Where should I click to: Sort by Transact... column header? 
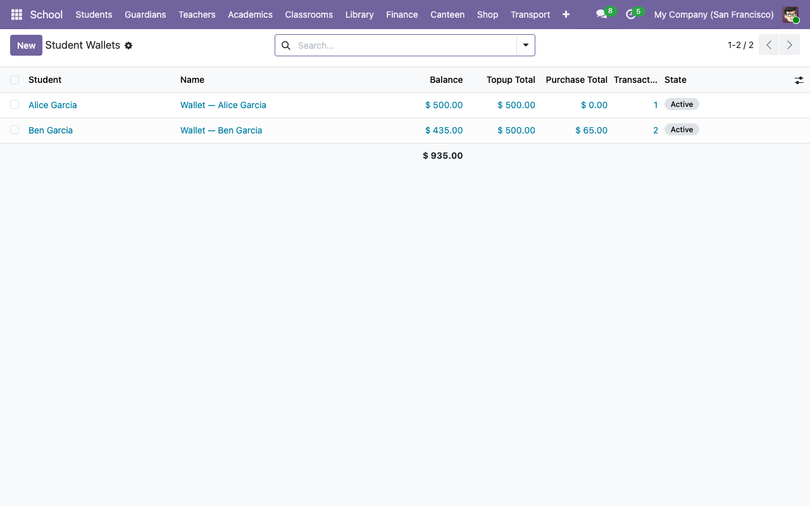tap(636, 80)
